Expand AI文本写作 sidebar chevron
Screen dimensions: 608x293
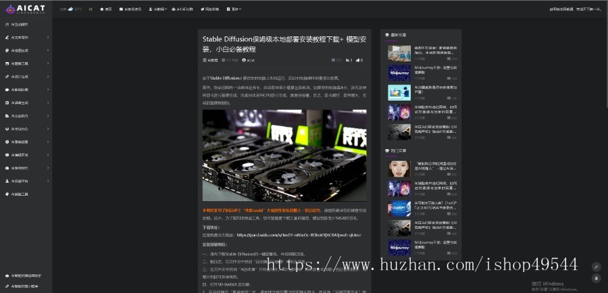[x=48, y=38]
